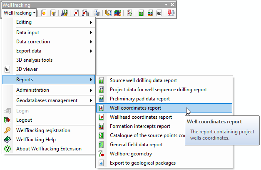Click the red dot page with trash icon
The image size is (261, 170).
pos(85,13)
